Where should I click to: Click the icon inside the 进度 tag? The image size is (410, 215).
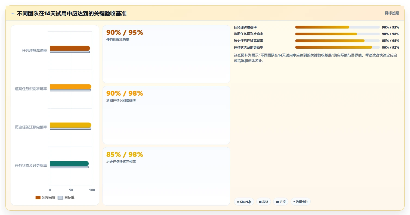(x=277, y=202)
